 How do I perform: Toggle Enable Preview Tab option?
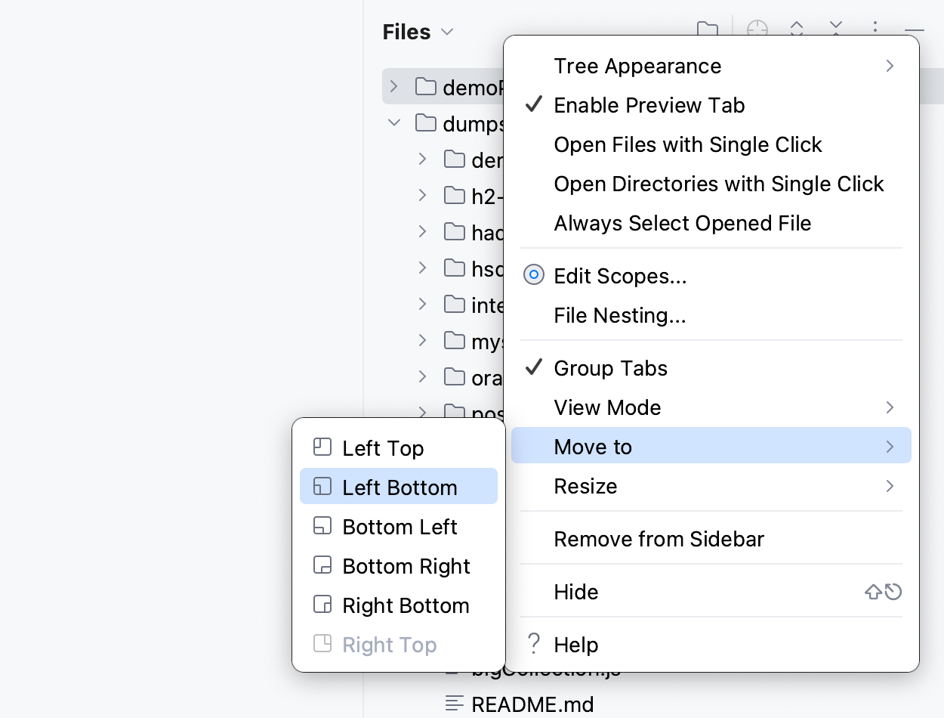tap(649, 105)
